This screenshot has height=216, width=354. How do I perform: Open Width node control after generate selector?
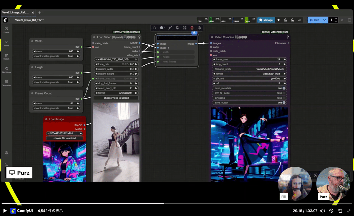coord(56,56)
